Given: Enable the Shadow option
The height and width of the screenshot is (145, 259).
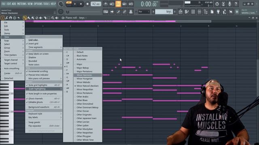Looking at the screenshot, I should [44, 57].
